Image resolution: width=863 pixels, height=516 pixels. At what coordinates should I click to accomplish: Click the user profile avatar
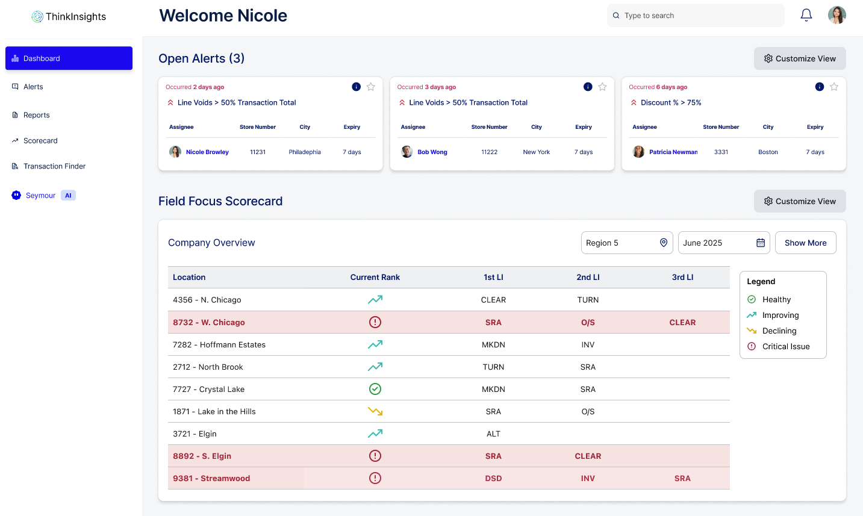[x=837, y=15]
